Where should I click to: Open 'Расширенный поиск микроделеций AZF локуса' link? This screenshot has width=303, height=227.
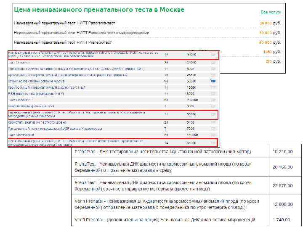[55, 129]
